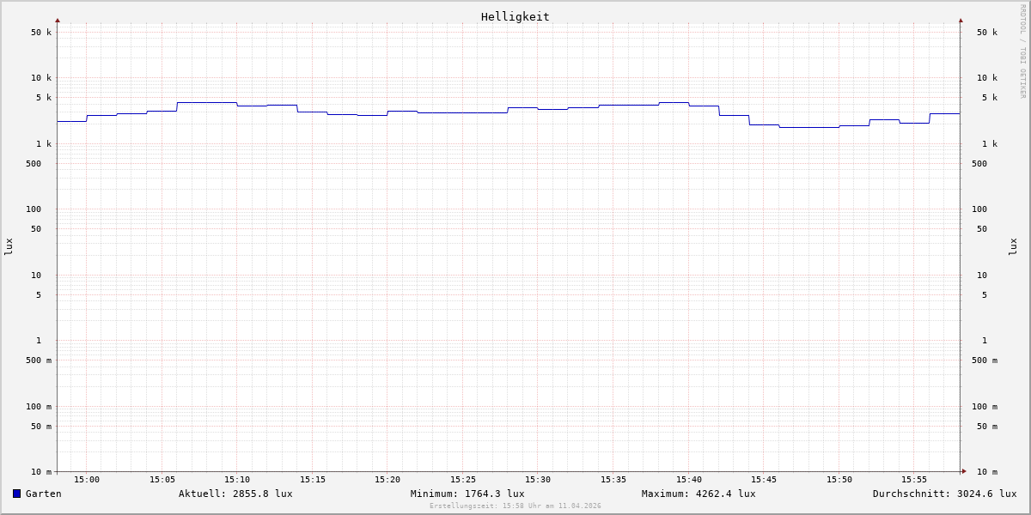Screen dimensions: 1031x515
Task: Select the Garten legend label
Action: coord(43,494)
